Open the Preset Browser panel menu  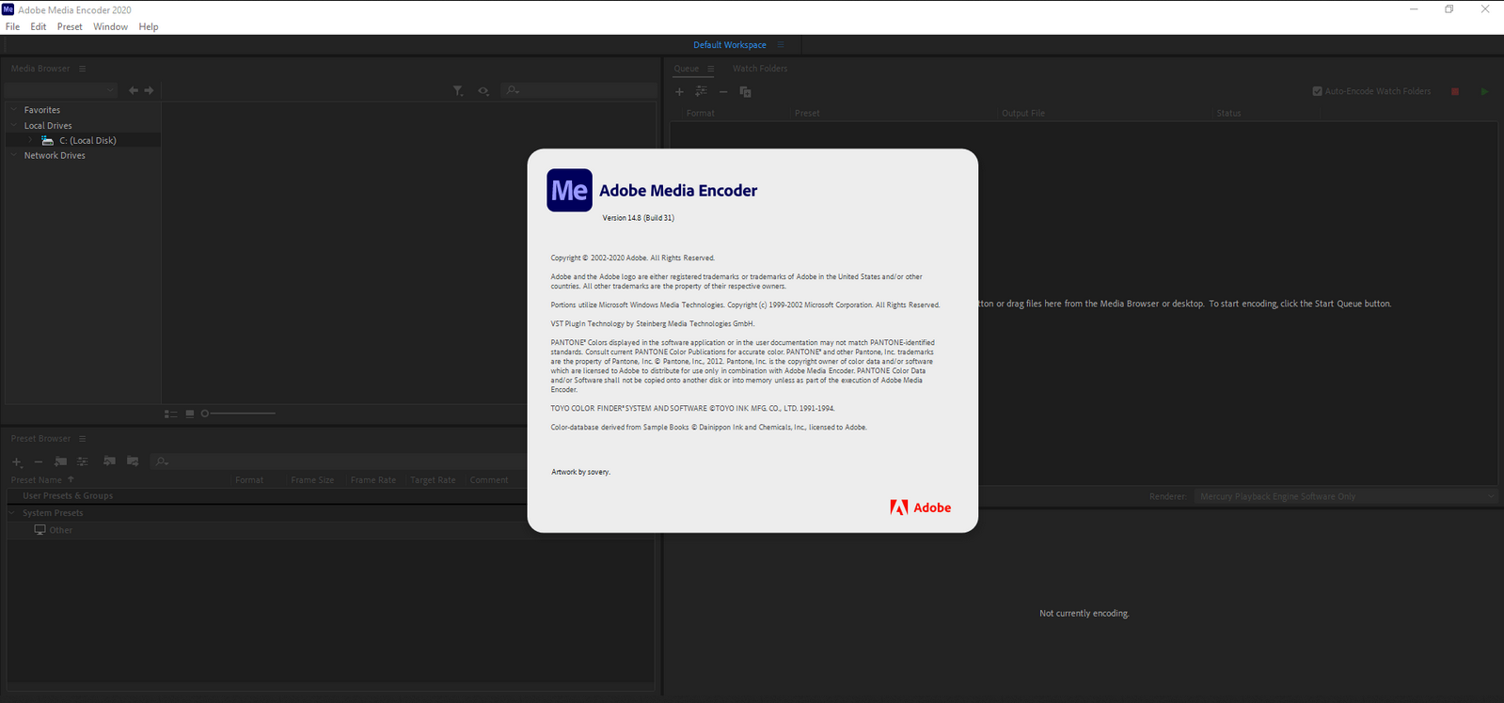click(x=82, y=439)
